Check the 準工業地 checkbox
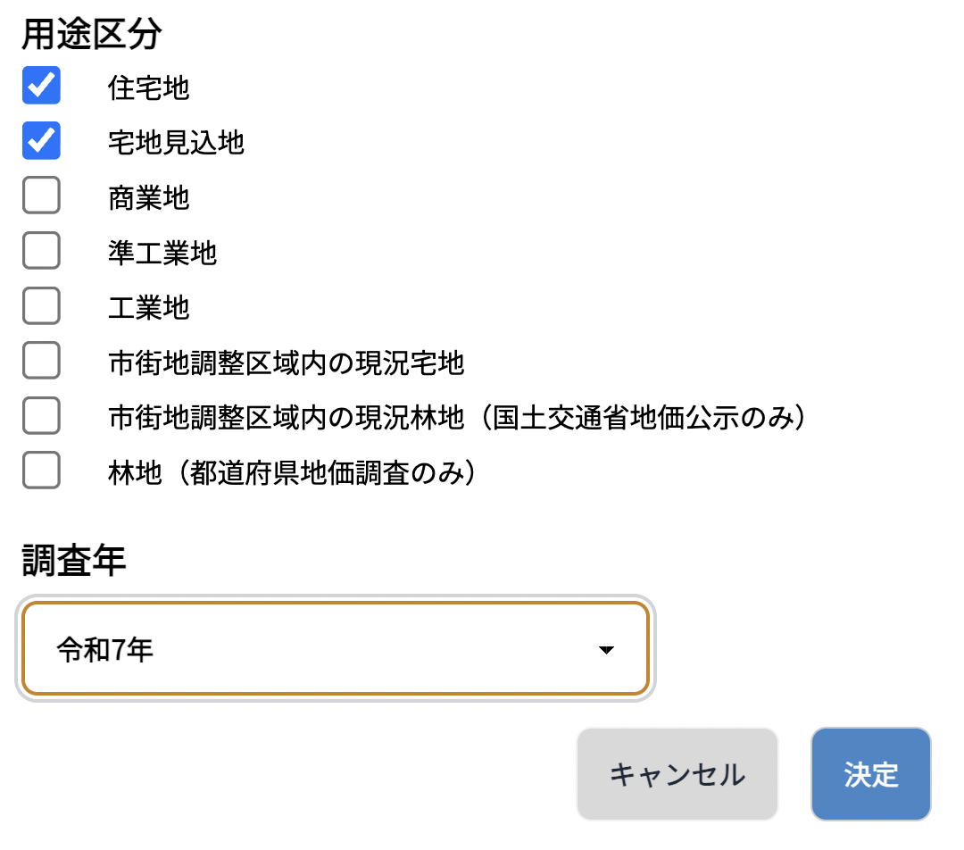This screenshot has height=850, width=964. point(41,252)
